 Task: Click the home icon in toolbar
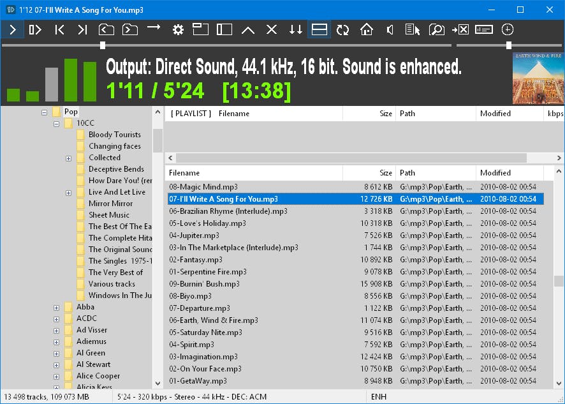coord(366,29)
